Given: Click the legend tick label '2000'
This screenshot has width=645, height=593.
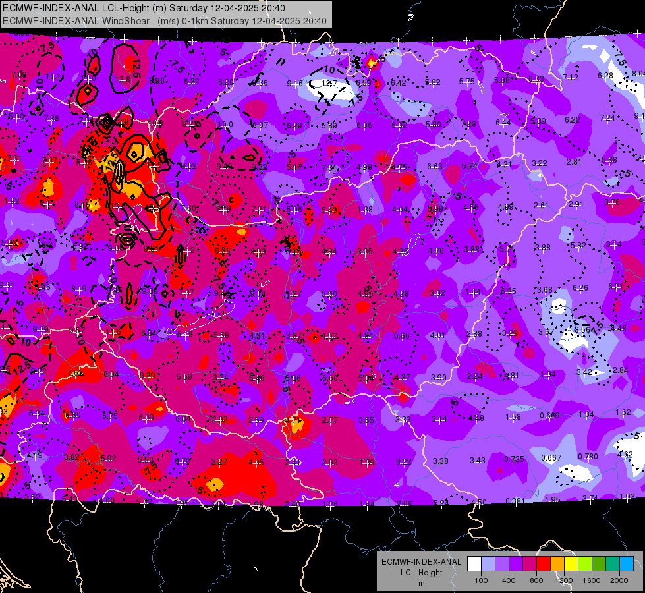Looking at the screenshot, I should (x=619, y=580).
